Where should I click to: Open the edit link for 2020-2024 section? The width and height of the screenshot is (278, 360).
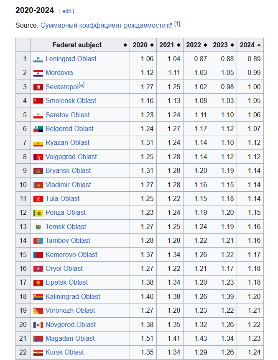pyautogui.click(x=66, y=11)
